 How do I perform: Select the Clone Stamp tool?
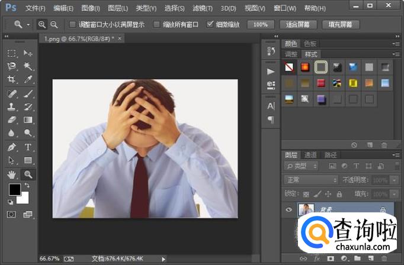click(12, 107)
